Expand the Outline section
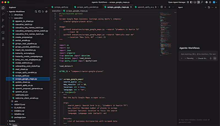The height and width of the screenshot is (126, 220). [12, 121]
